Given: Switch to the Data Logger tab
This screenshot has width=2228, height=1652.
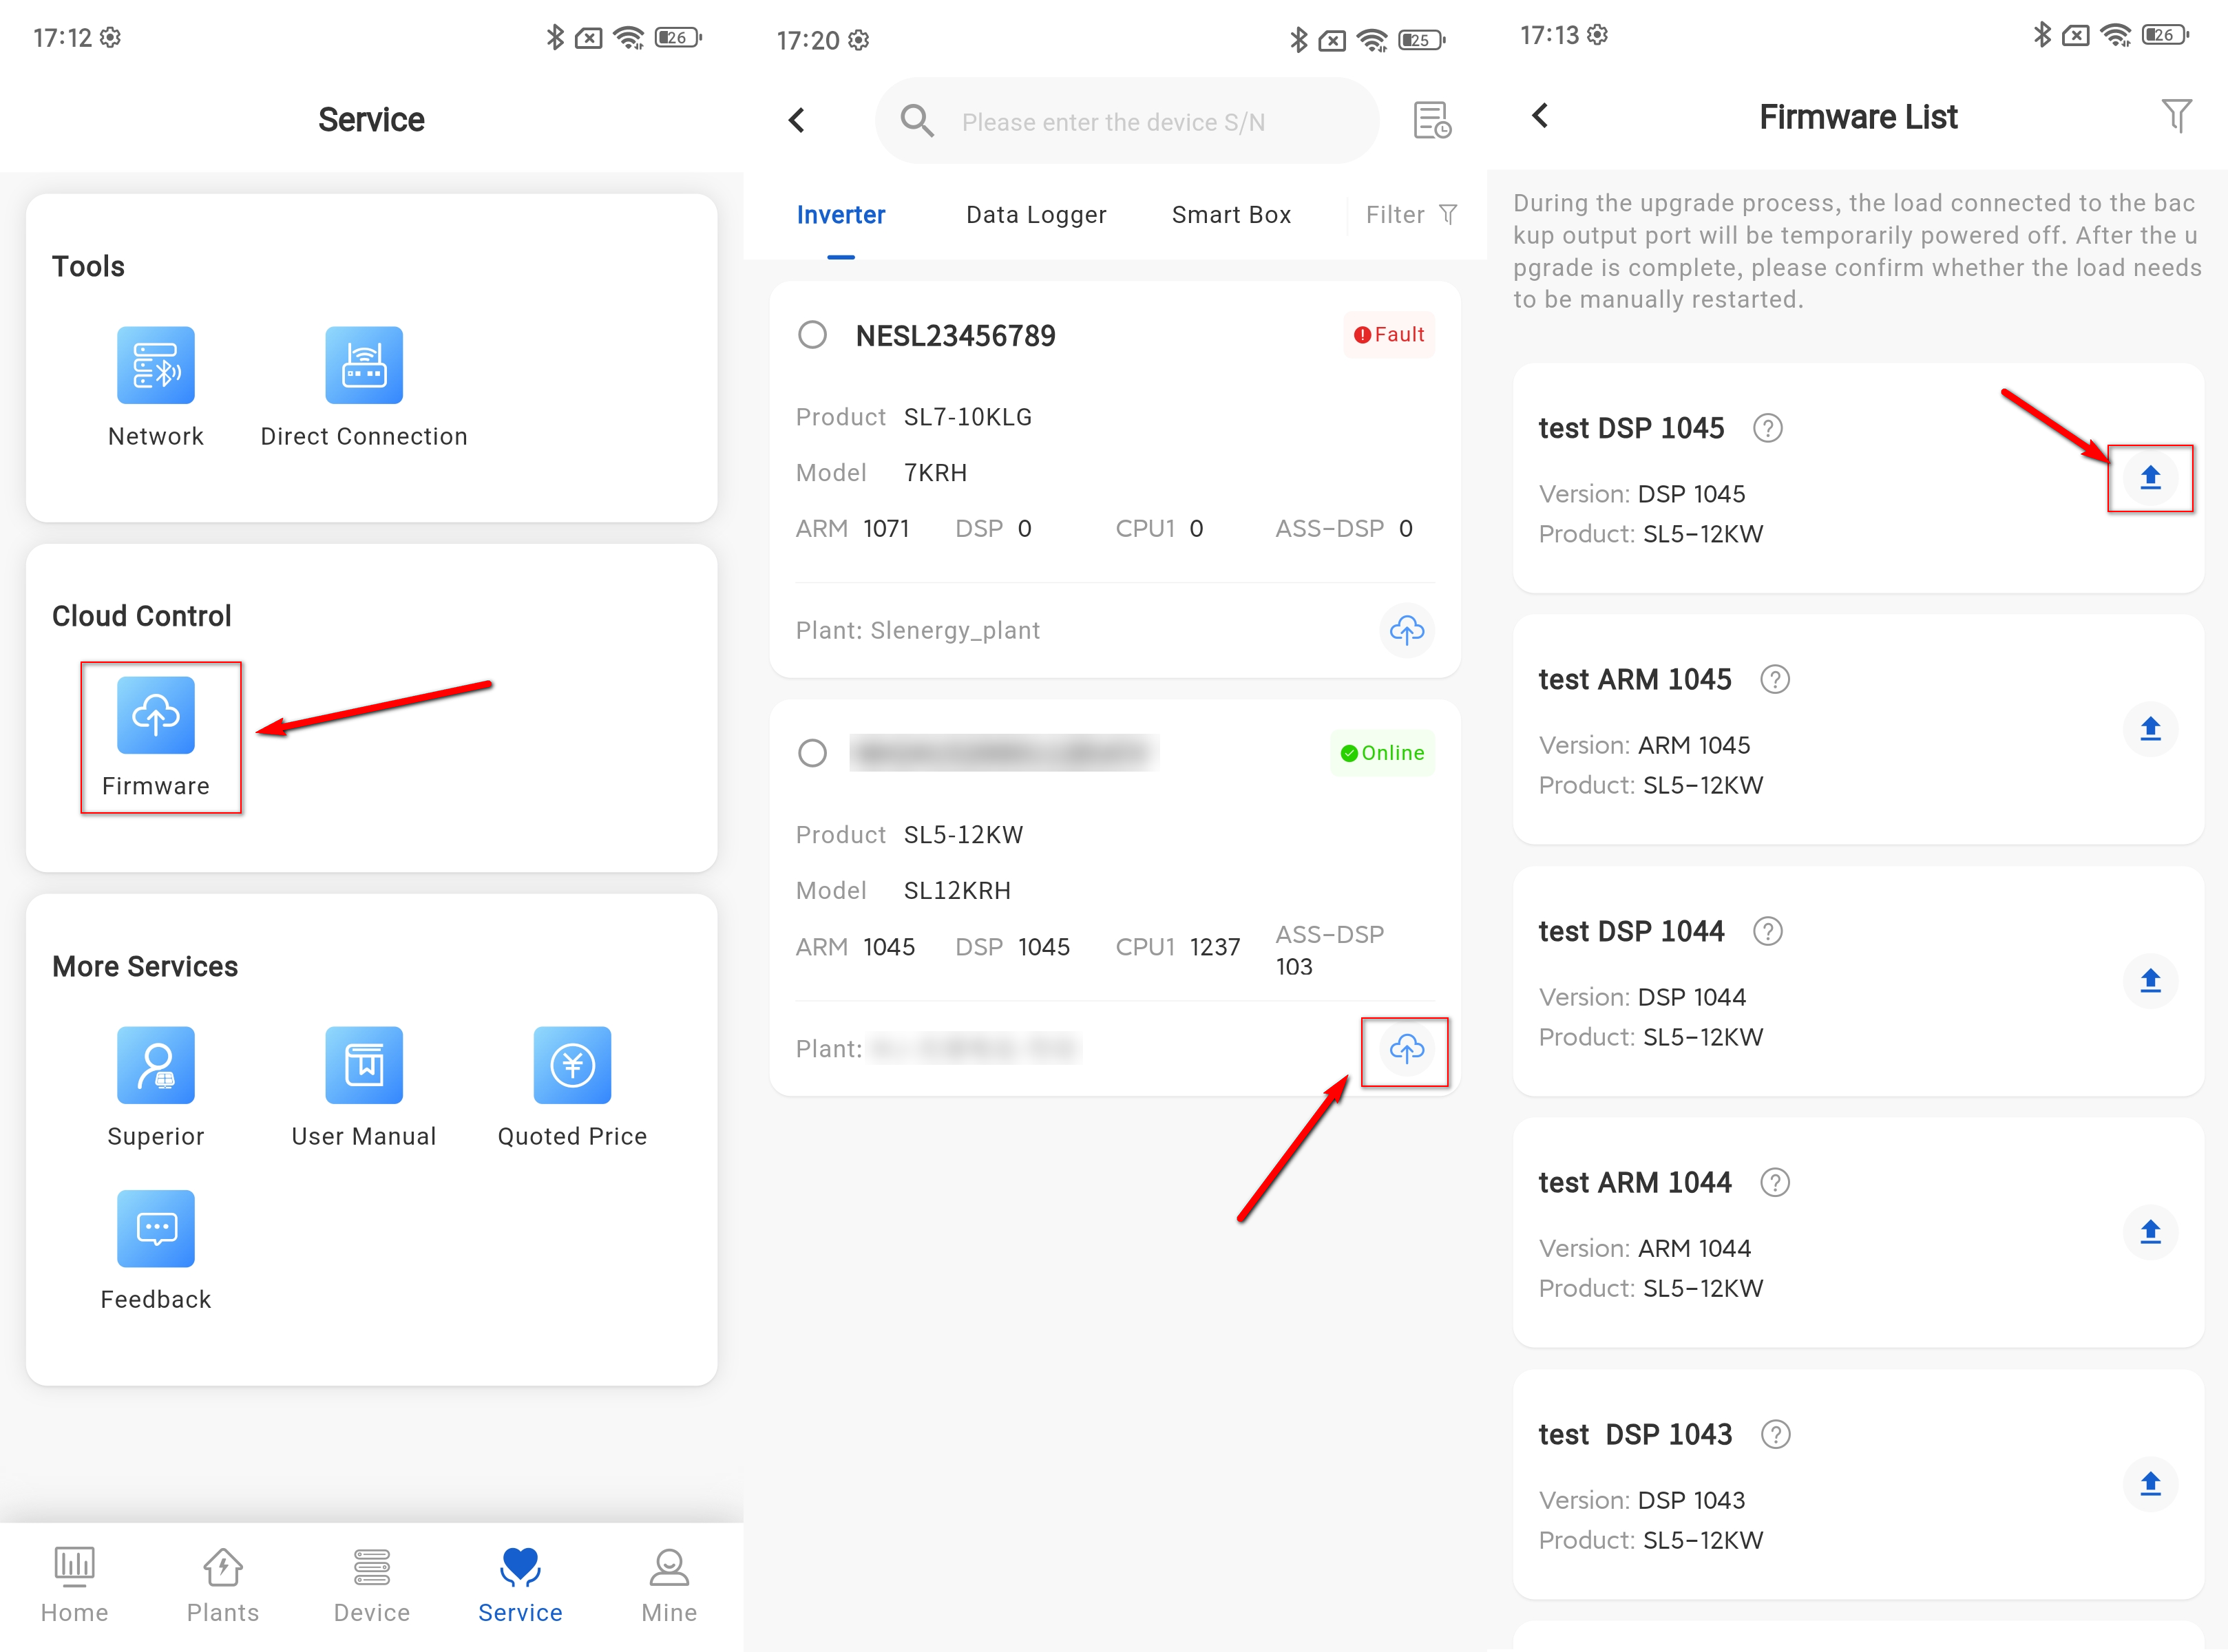Looking at the screenshot, I should (x=1036, y=215).
